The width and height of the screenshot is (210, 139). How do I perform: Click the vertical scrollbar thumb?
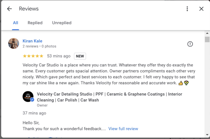click(207, 39)
